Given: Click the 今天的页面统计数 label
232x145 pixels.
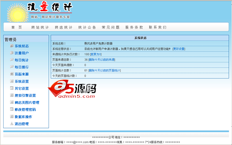Looking at the screenshot, I should click(65, 76).
